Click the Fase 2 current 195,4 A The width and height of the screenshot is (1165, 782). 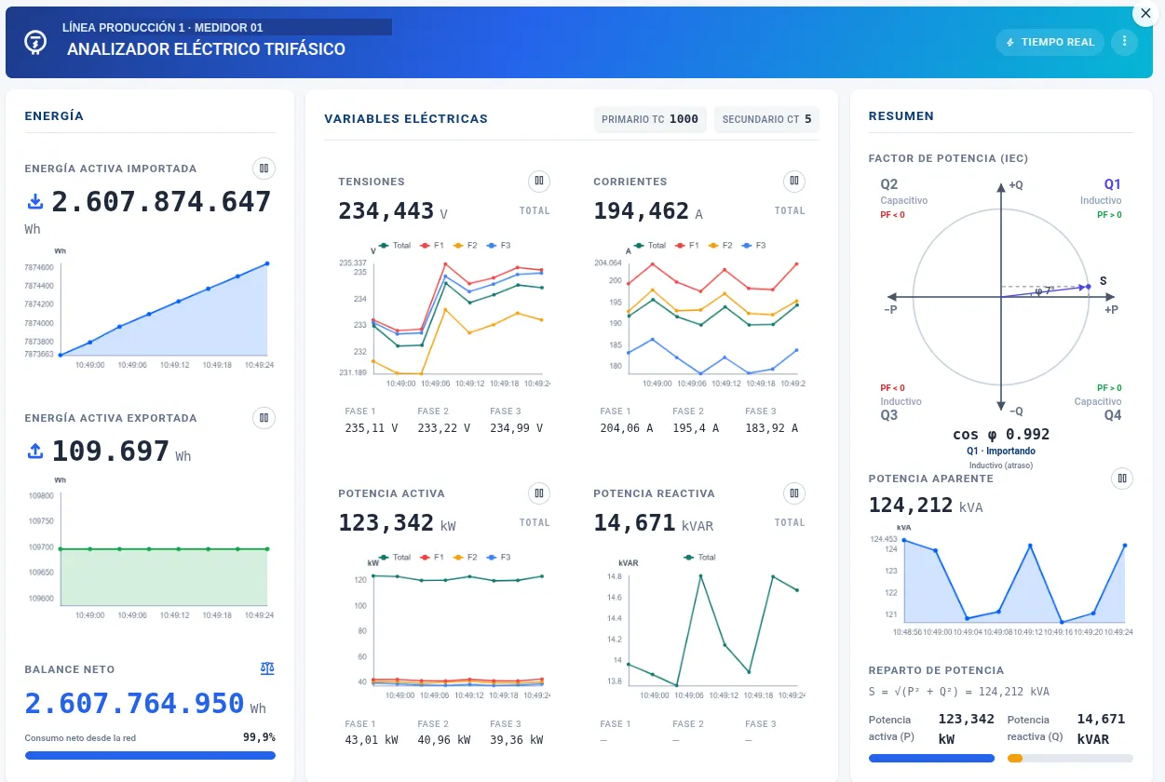[696, 428]
